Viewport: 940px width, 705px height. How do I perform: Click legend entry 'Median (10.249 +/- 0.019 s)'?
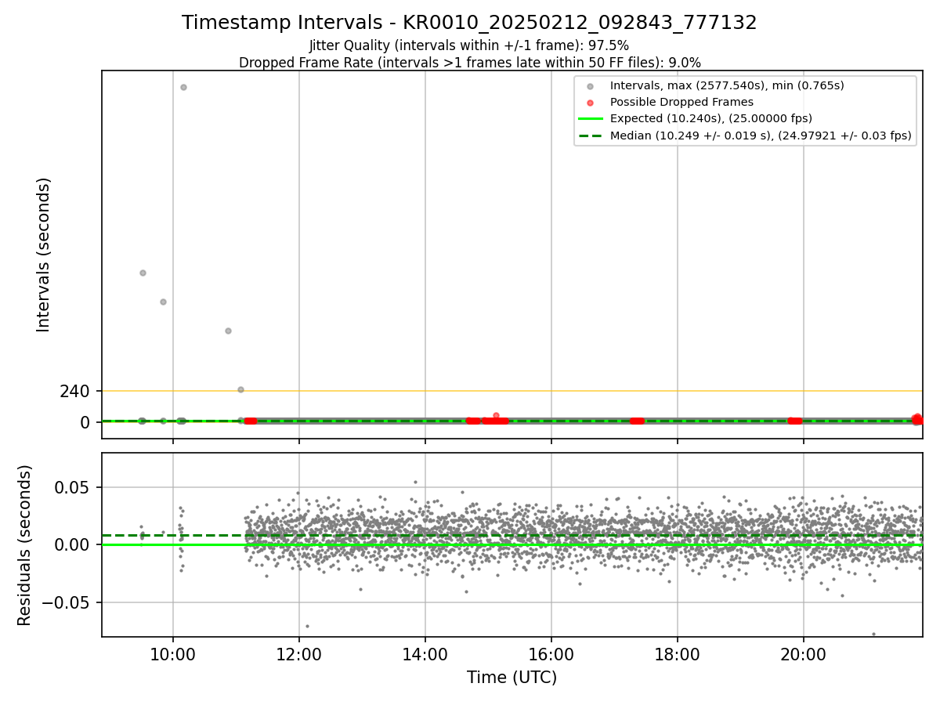click(x=761, y=136)
